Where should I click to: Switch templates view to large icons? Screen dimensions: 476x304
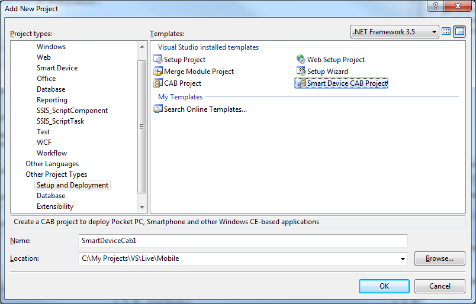(446, 32)
